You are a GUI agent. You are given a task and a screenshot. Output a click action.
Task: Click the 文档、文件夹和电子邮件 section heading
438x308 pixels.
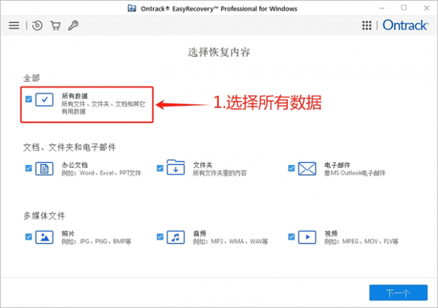tap(70, 147)
